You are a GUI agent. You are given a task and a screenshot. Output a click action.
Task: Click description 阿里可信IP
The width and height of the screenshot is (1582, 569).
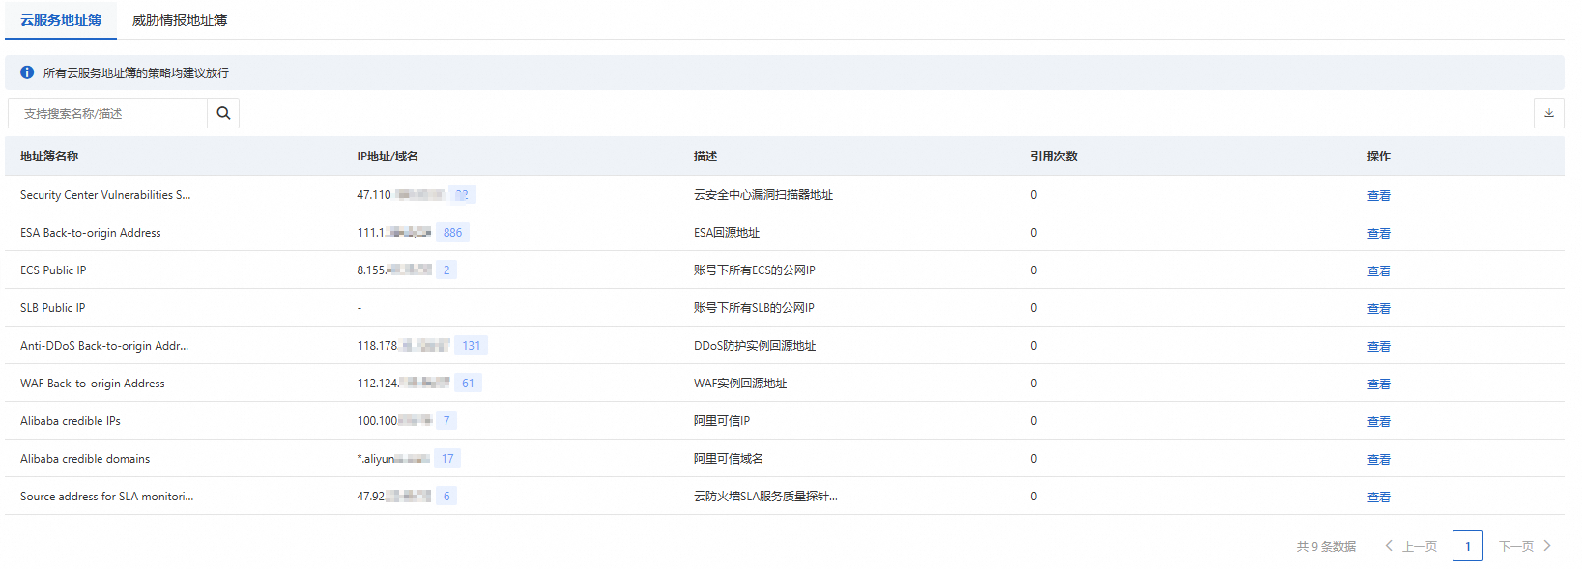(x=722, y=420)
